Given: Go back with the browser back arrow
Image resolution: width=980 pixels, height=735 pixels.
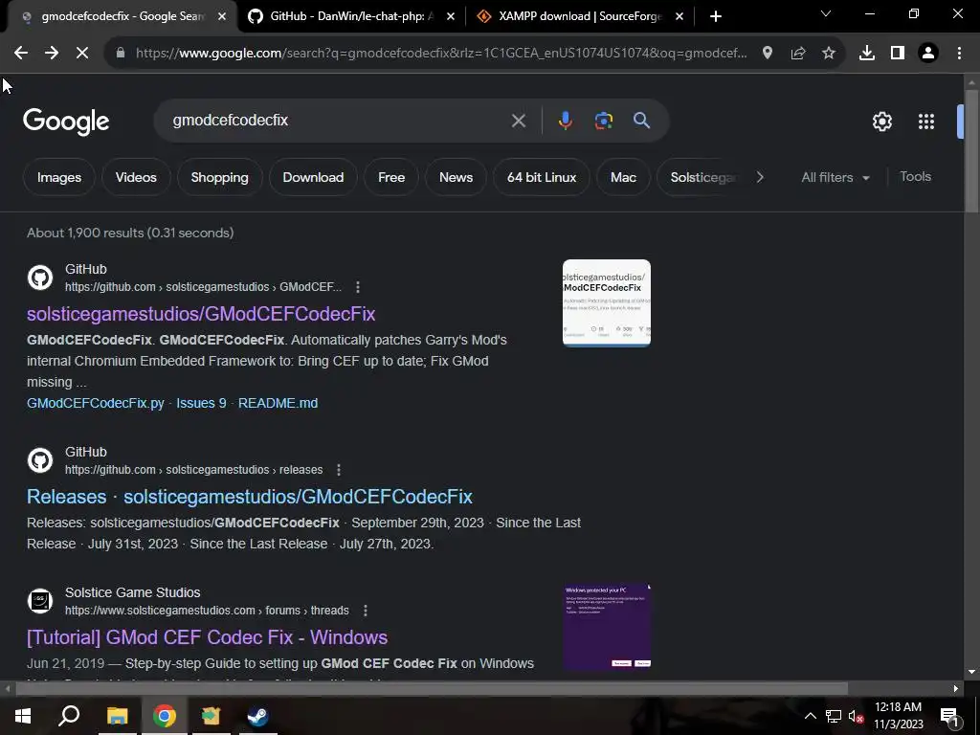Looking at the screenshot, I should coord(21,54).
